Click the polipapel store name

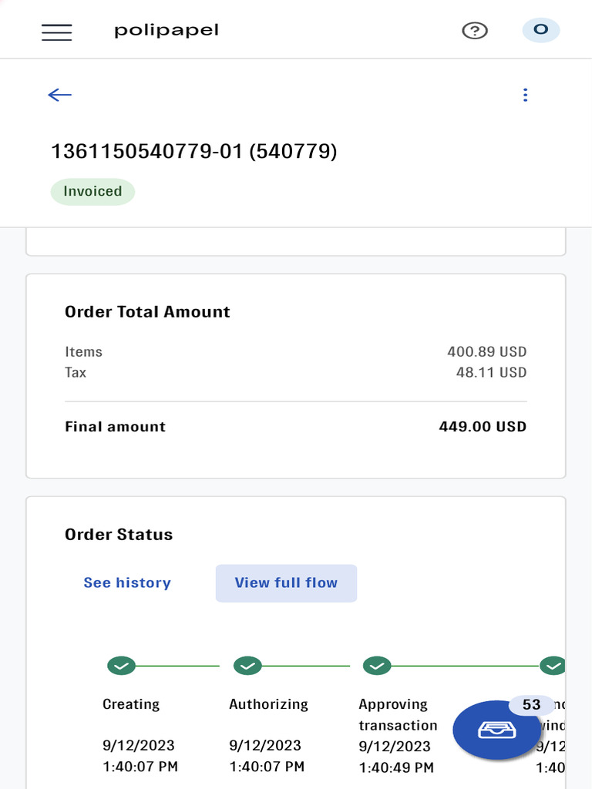(x=166, y=30)
